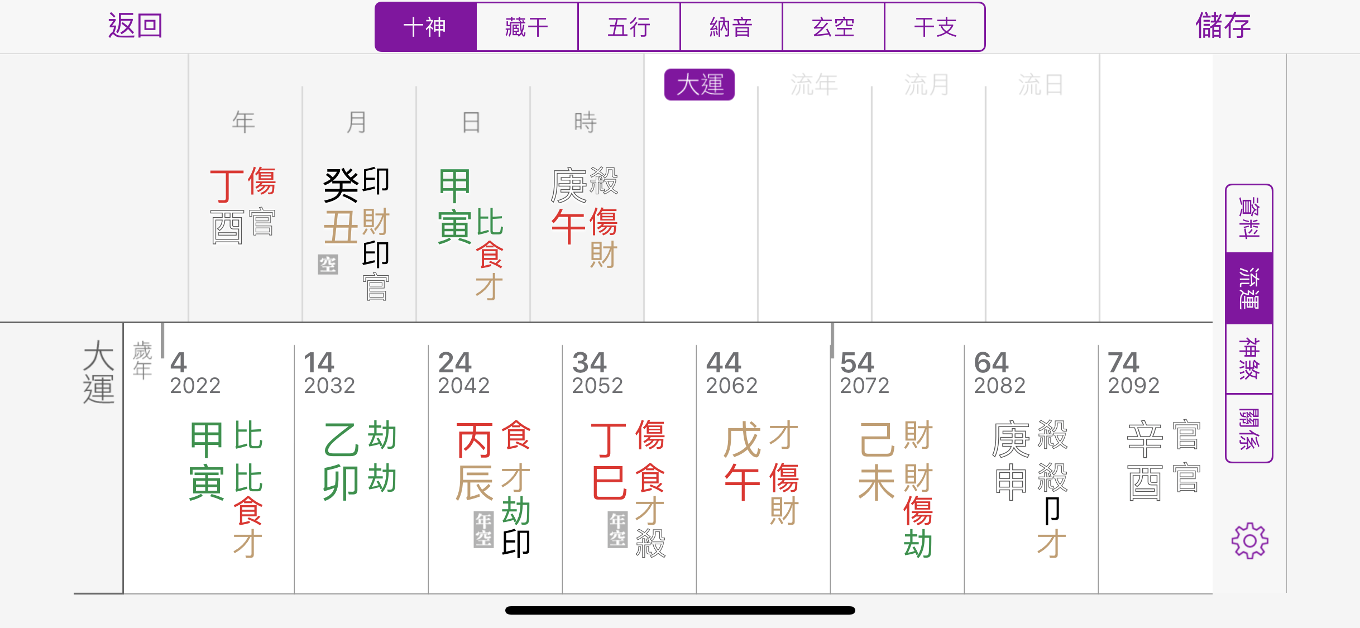Tap the 大運 row label on the left
Image resolution: width=1360 pixels, height=628 pixels.
[98, 372]
